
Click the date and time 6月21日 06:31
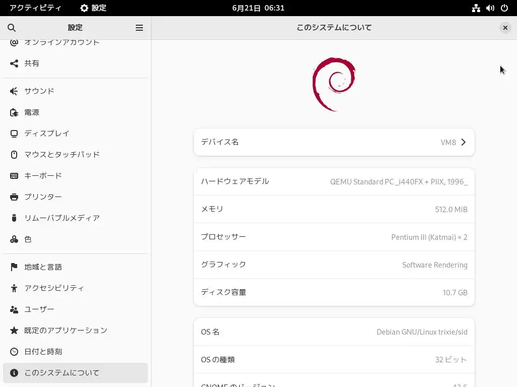click(x=258, y=8)
